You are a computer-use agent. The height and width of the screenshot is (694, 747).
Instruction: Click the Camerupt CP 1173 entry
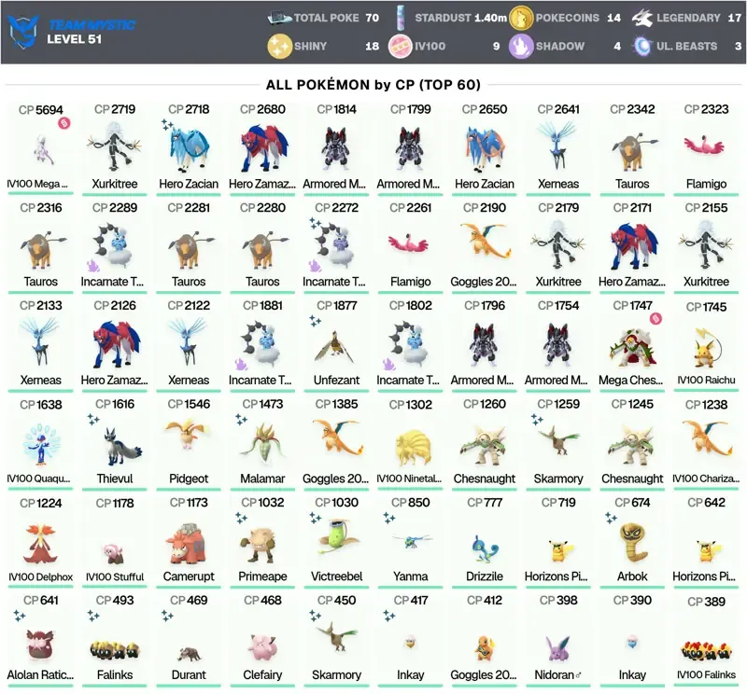coord(189,541)
